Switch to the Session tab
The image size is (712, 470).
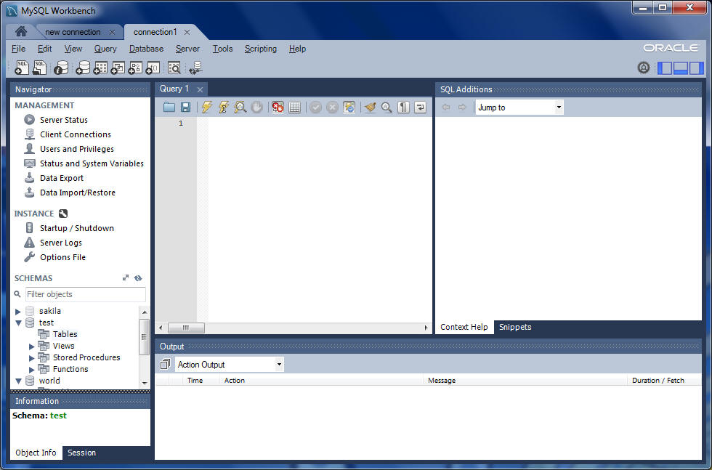tap(81, 453)
